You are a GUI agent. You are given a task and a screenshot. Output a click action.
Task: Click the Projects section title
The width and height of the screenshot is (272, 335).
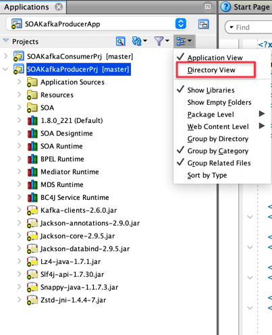[25, 42]
